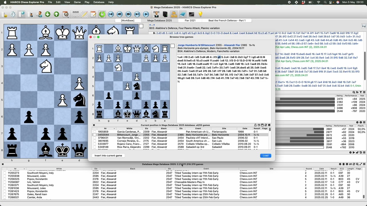
Task: Open the File menu
Action: pyautogui.click(x=50, y=2)
